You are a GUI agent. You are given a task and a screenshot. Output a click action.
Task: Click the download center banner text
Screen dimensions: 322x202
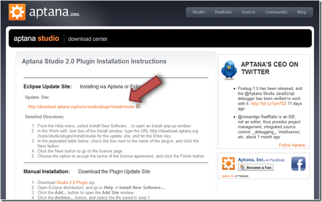pos(88,39)
